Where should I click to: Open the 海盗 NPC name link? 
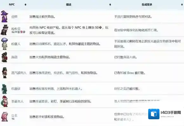[x=14, y=57]
